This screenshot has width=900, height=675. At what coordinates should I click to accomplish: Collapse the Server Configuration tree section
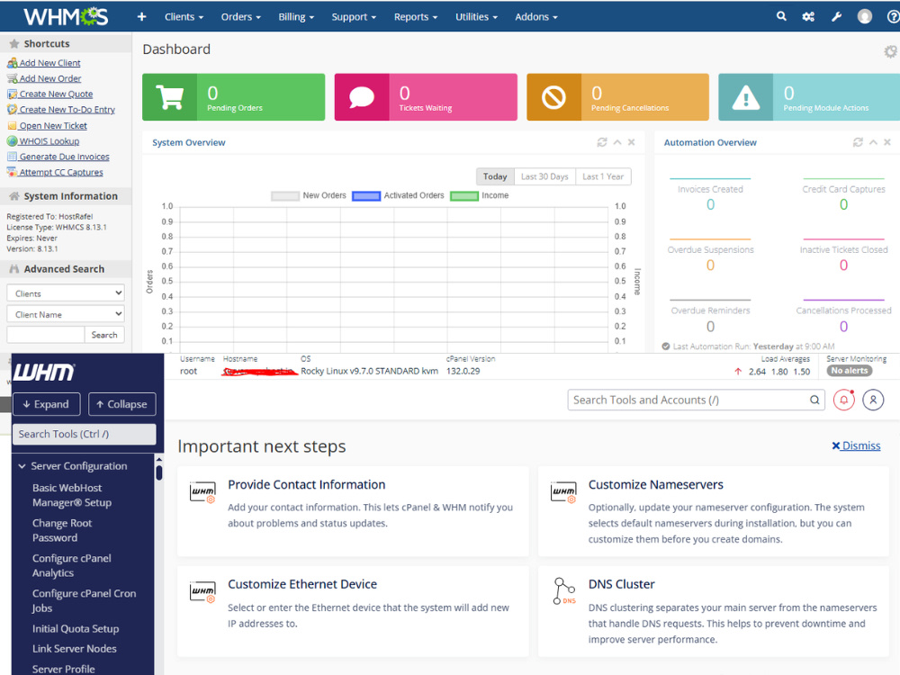[22, 466]
